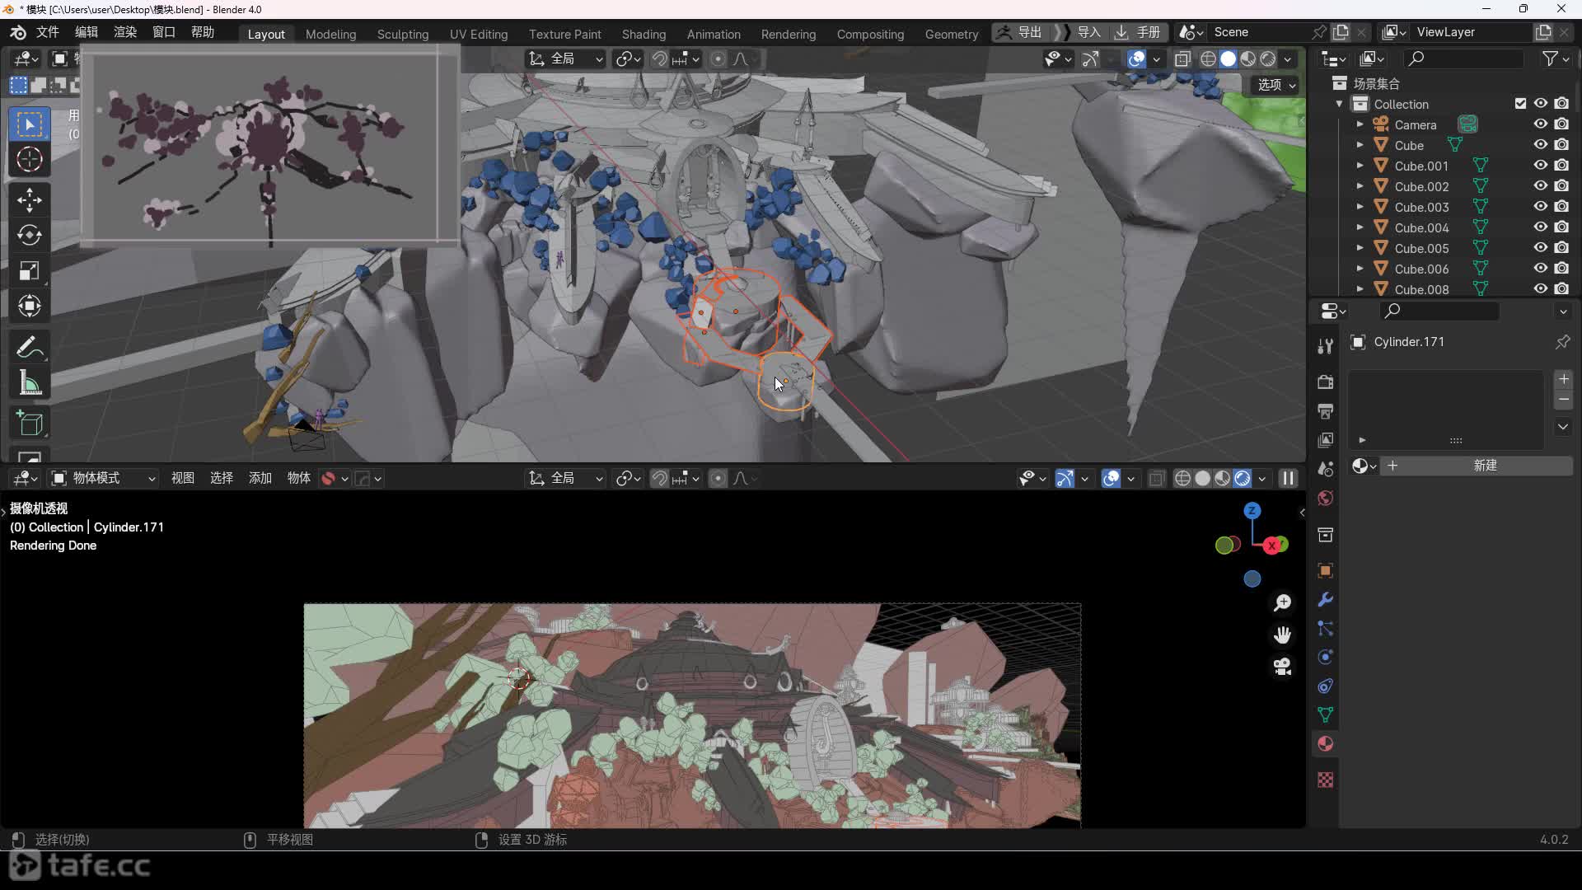
Task: Open the 物体模式 mode dropdown
Action: pos(104,479)
